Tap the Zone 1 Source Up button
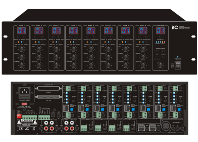Screen dimensions: 198x142 click(18, 37)
